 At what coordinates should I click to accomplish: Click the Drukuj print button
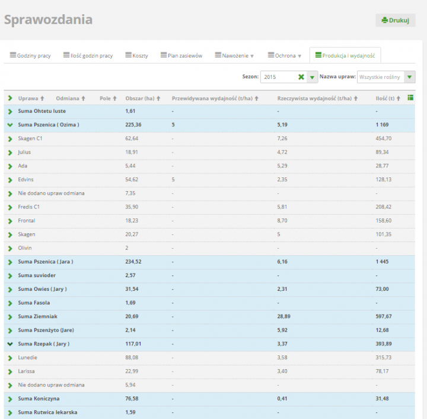[x=395, y=20]
